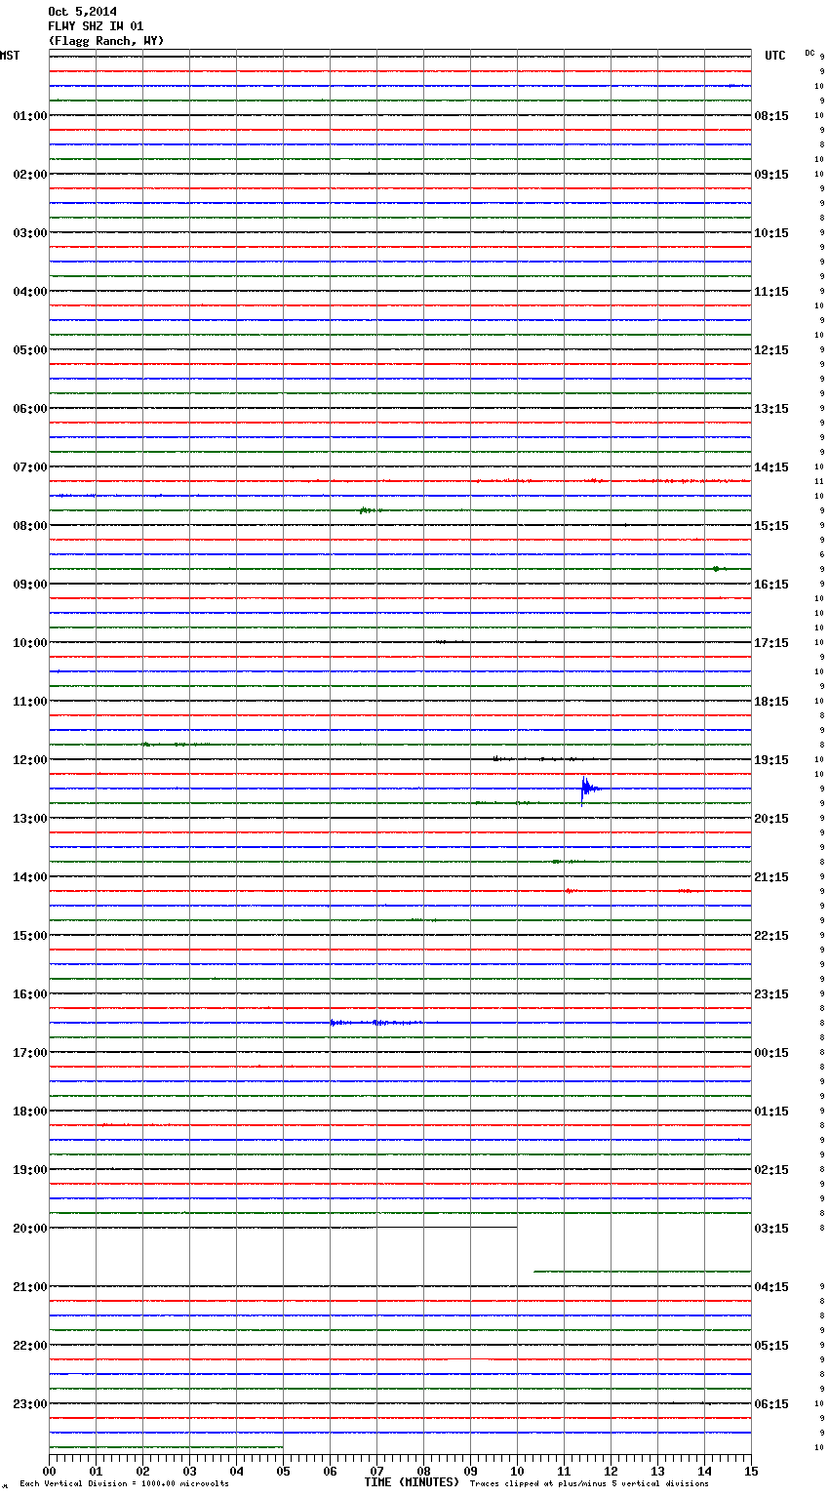Click the bottom x-axis minute label "05"
The width and height of the screenshot is (829, 1497).
tap(283, 1471)
